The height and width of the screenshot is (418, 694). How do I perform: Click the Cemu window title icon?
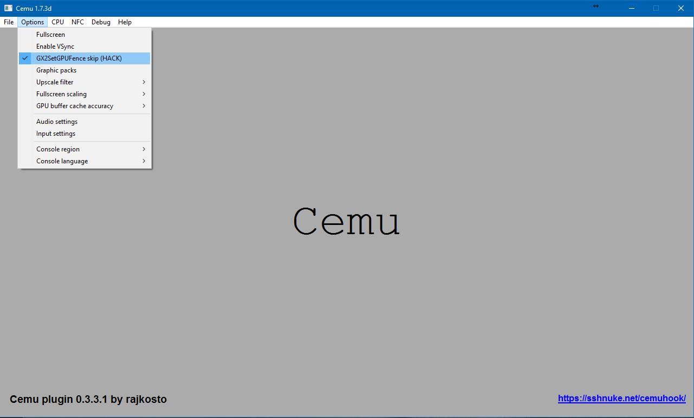(8, 8)
